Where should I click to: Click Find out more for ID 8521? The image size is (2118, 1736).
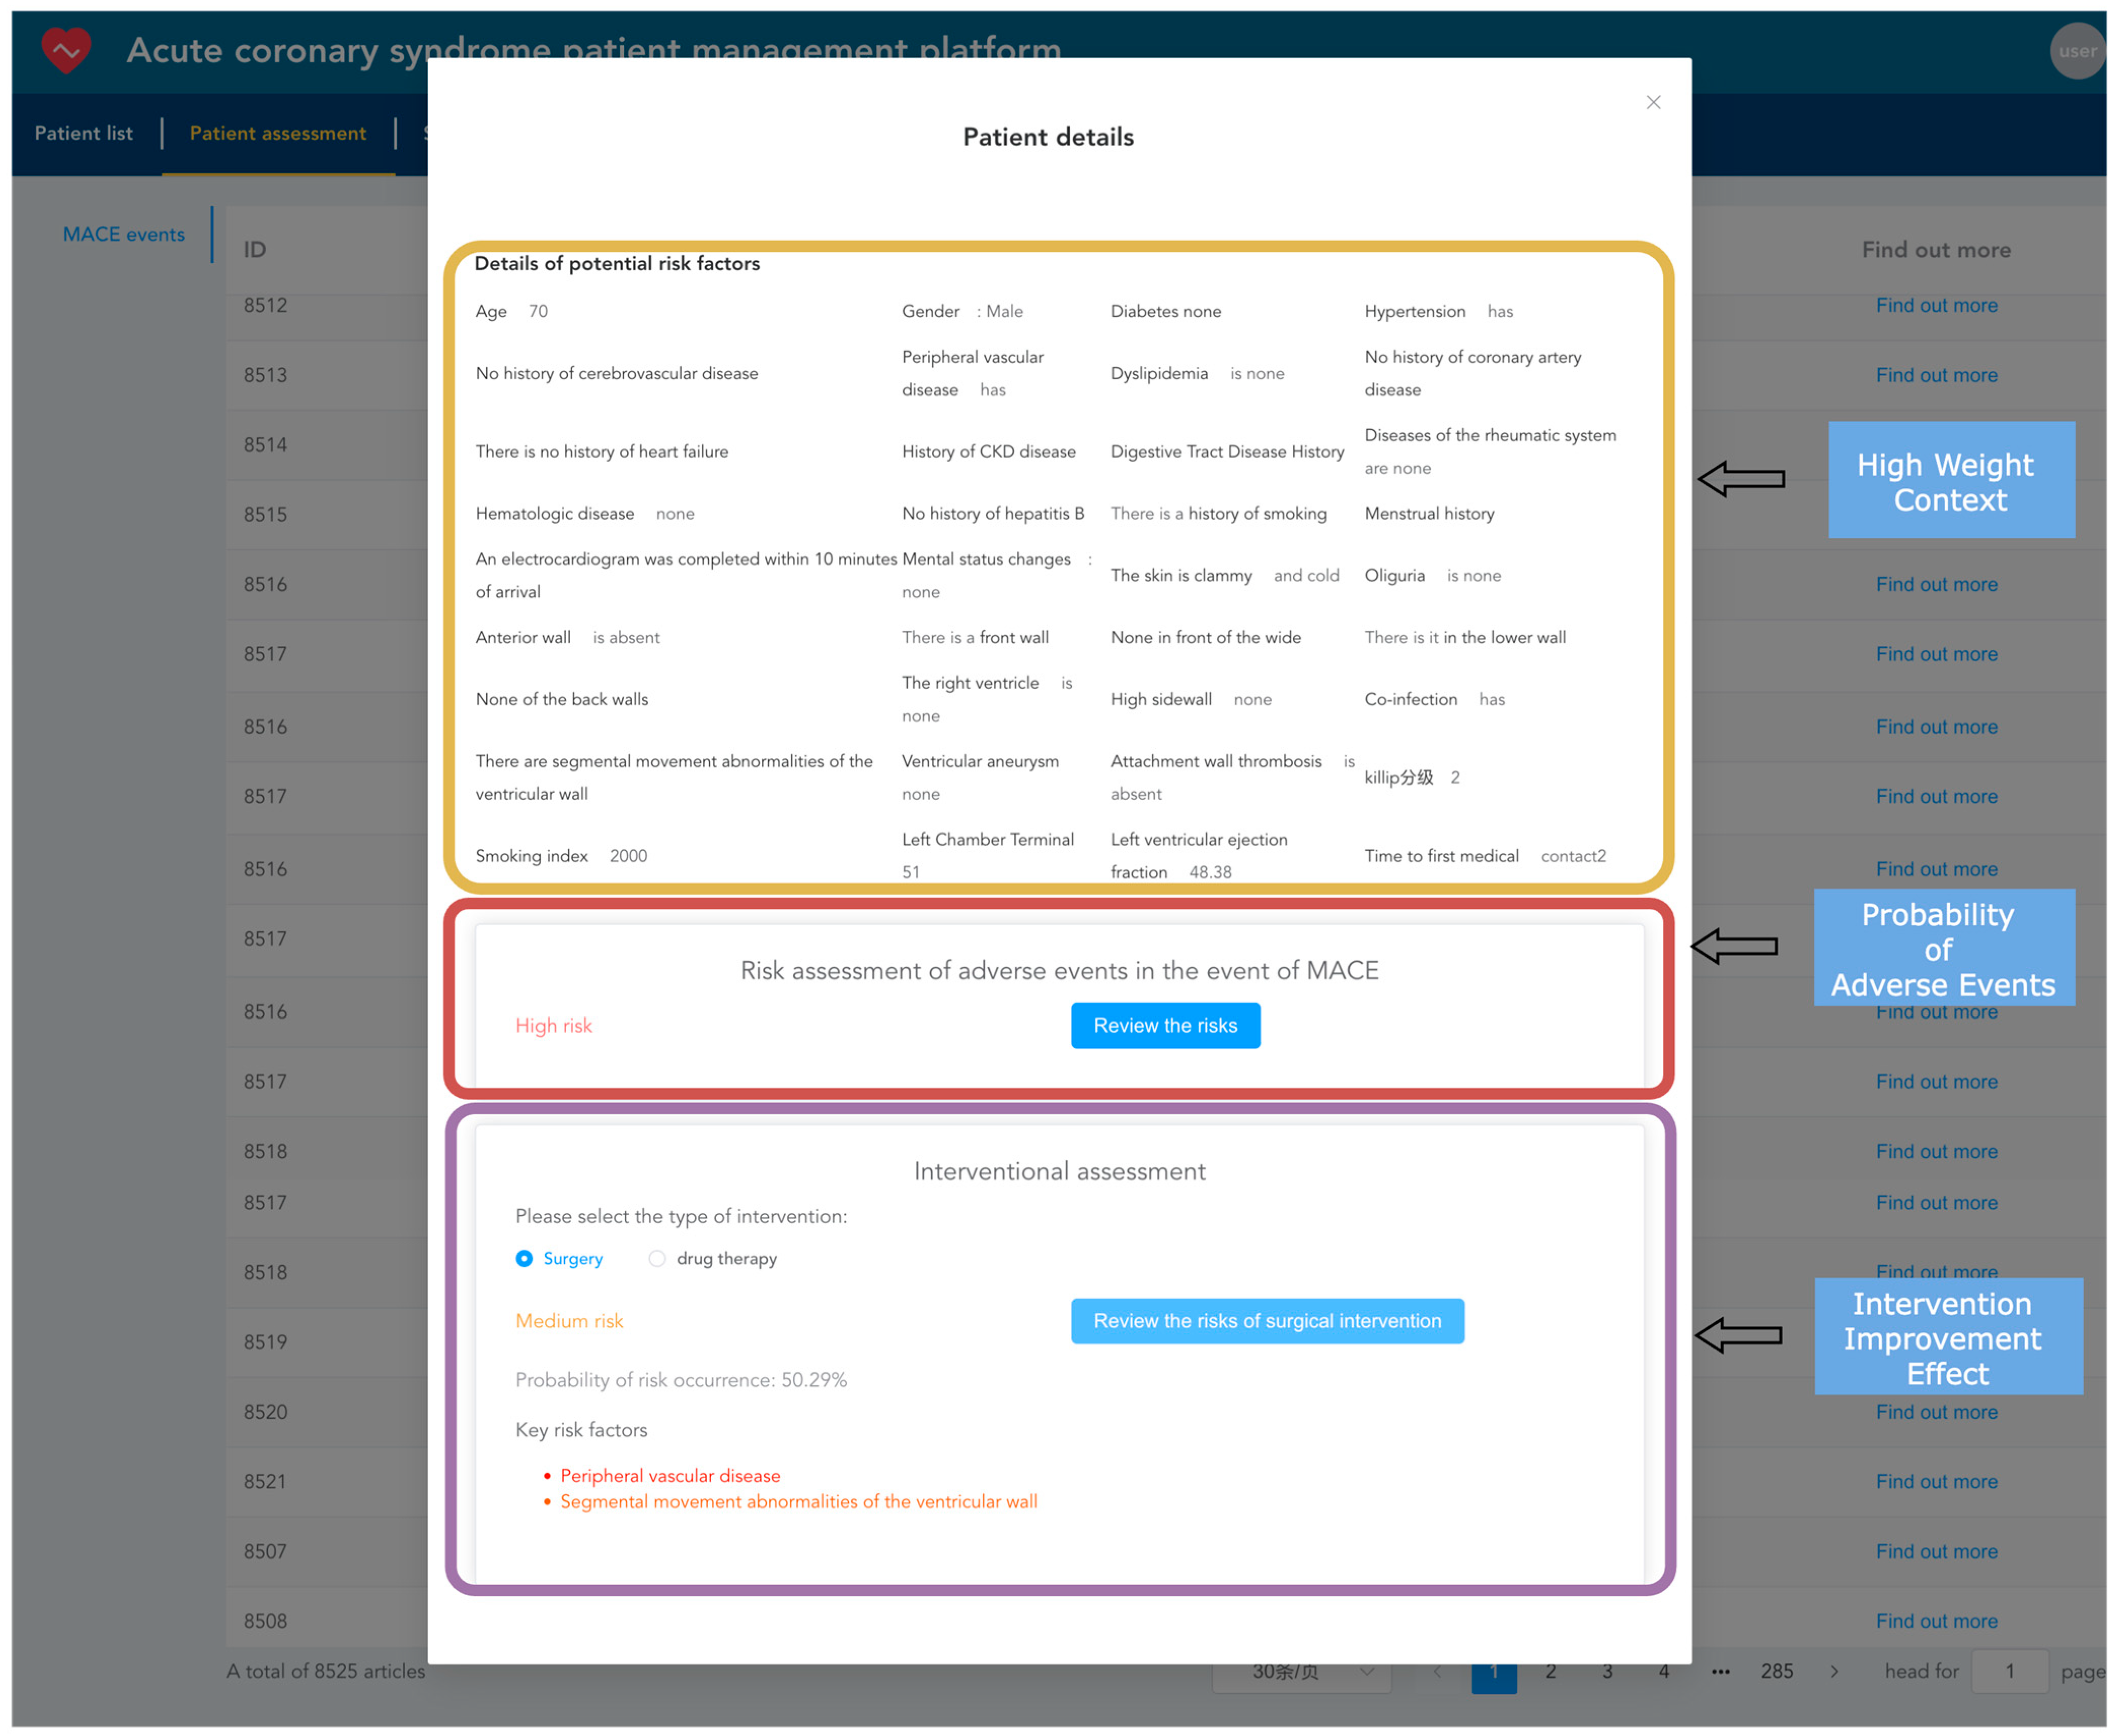point(1936,1482)
